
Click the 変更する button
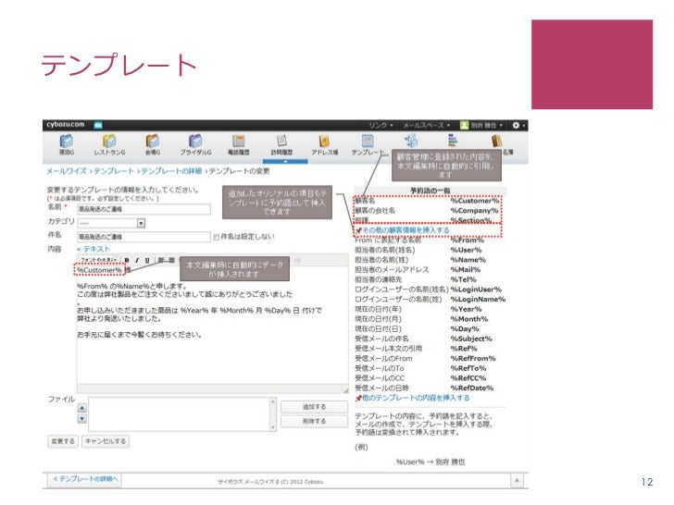pyautogui.click(x=63, y=441)
